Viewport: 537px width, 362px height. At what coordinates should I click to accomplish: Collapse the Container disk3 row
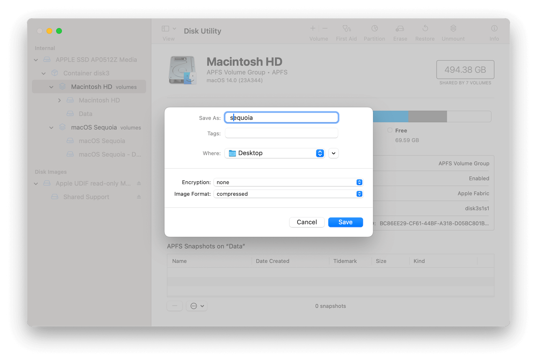(x=44, y=73)
